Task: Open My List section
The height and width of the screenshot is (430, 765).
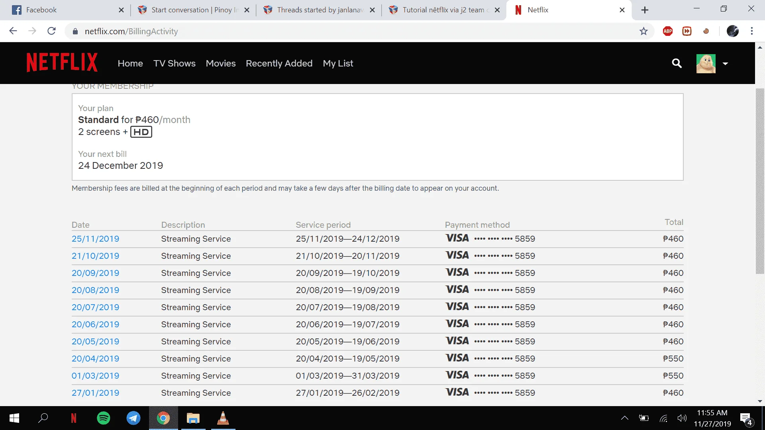Action: click(338, 63)
